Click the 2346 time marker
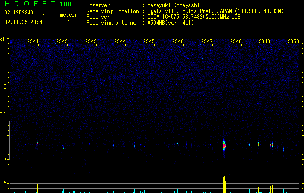Image resolution: width=304 pixels, height=193 pixels. point(178,41)
